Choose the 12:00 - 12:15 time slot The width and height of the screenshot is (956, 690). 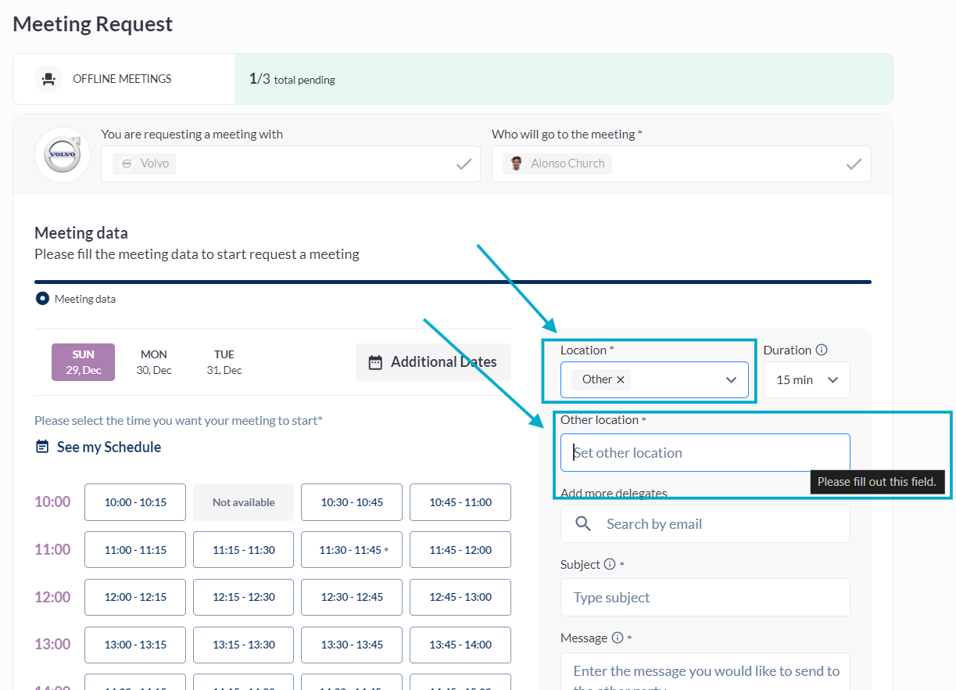[x=135, y=597]
